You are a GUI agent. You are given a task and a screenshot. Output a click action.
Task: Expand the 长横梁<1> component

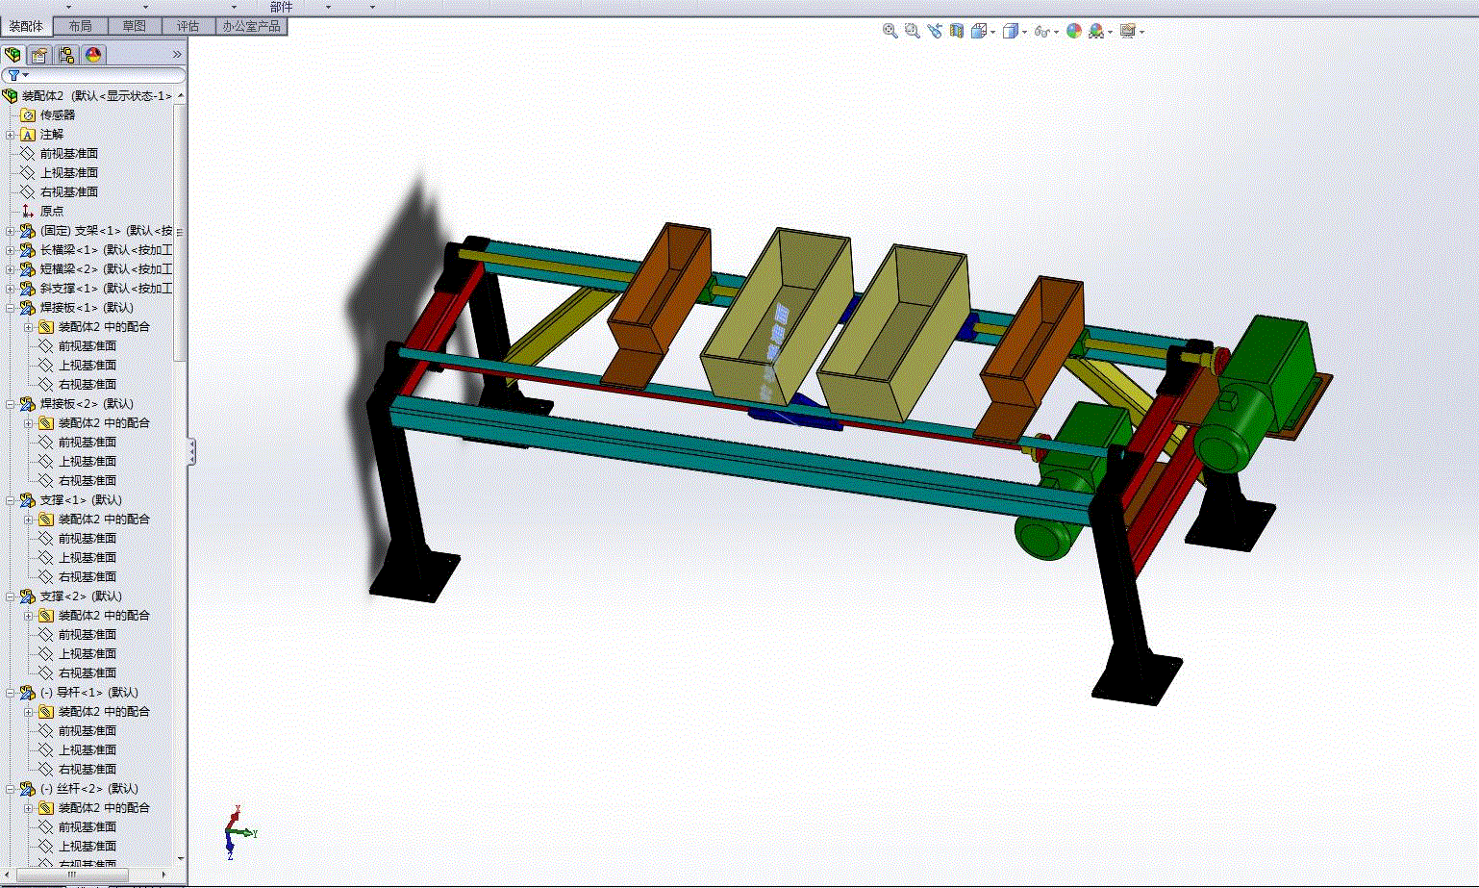click(11, 250)
